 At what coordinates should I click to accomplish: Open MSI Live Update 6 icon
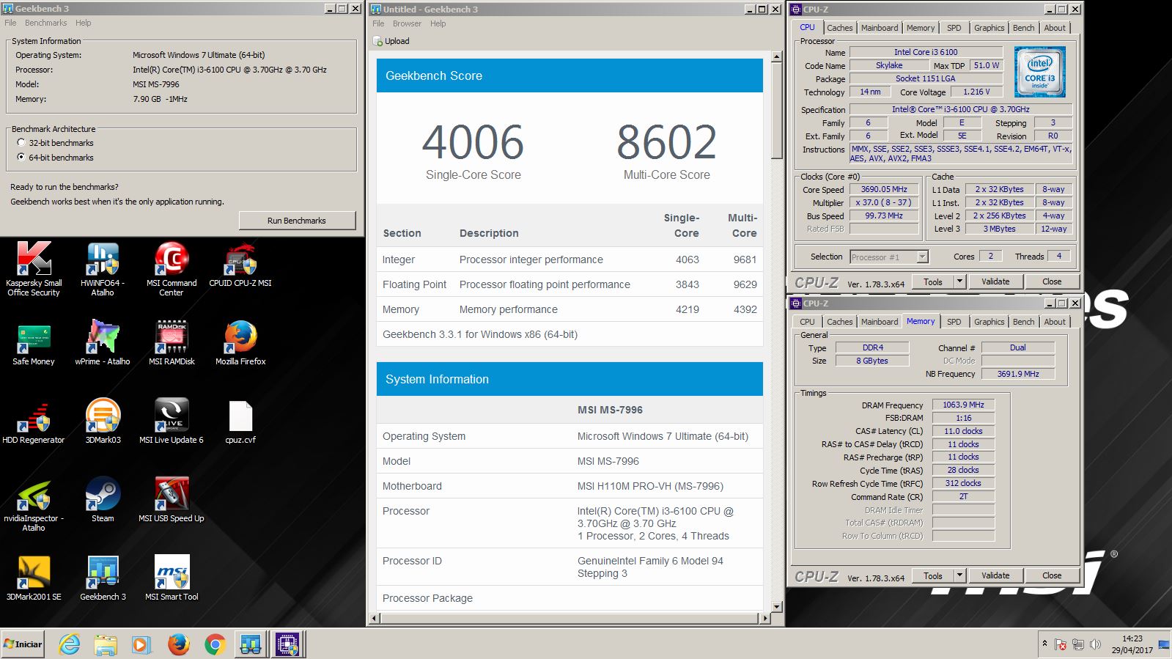tap(172, 421)
